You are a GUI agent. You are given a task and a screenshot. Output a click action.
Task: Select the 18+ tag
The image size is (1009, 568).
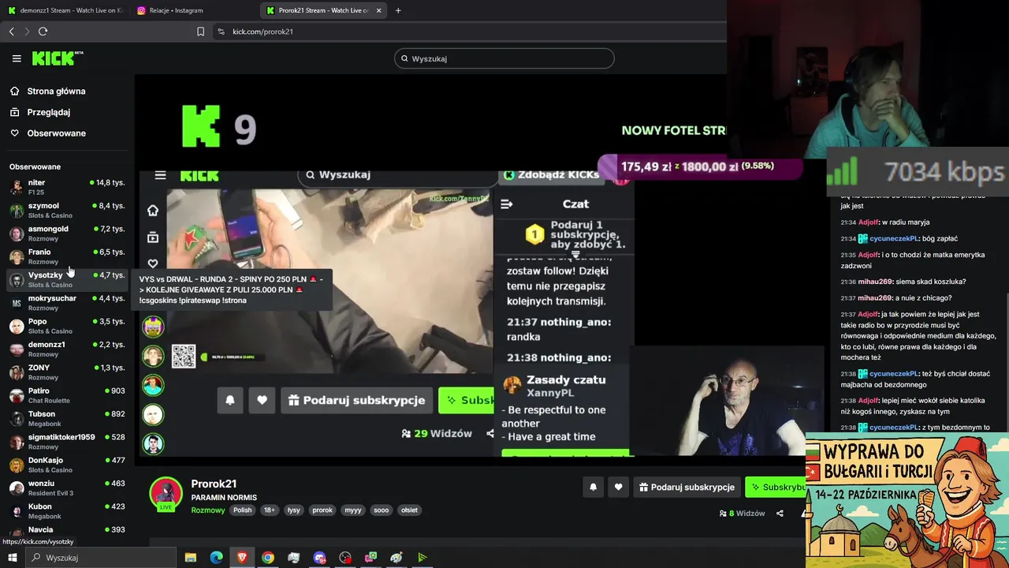tap(270, 510)
